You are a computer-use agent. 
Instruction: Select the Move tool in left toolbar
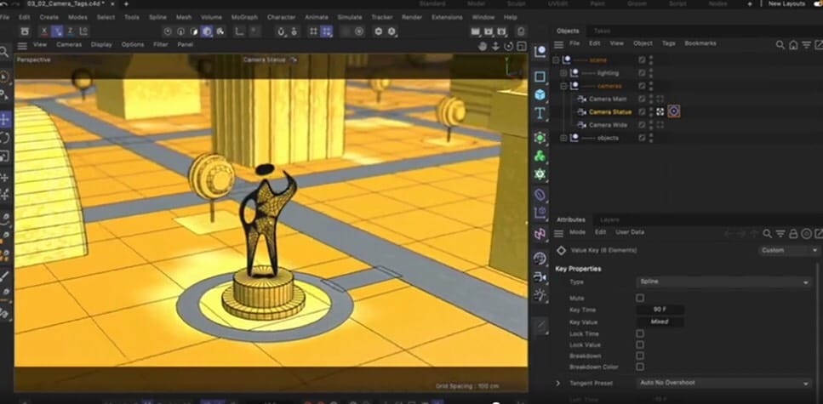pyautogui.click(x=5, y=118)
